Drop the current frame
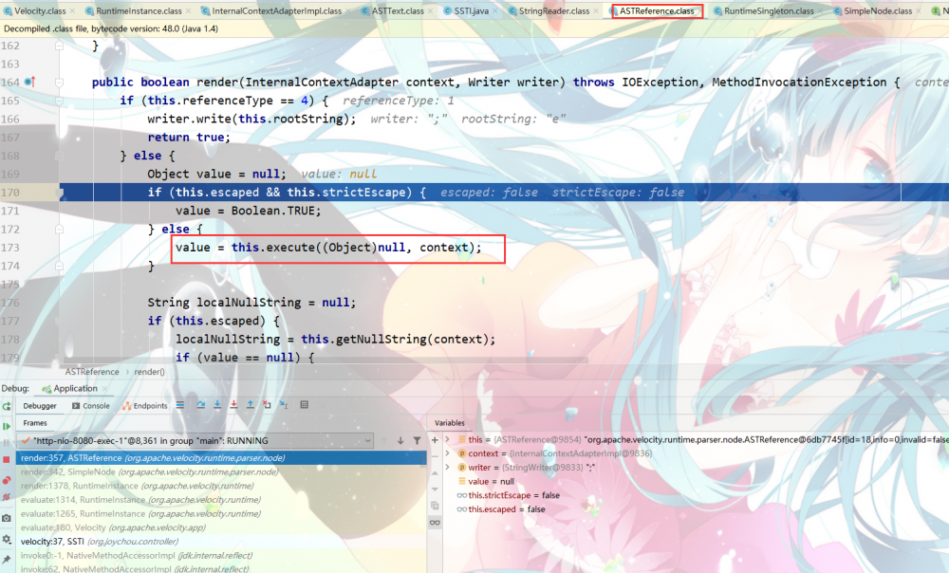 [267, 405]
